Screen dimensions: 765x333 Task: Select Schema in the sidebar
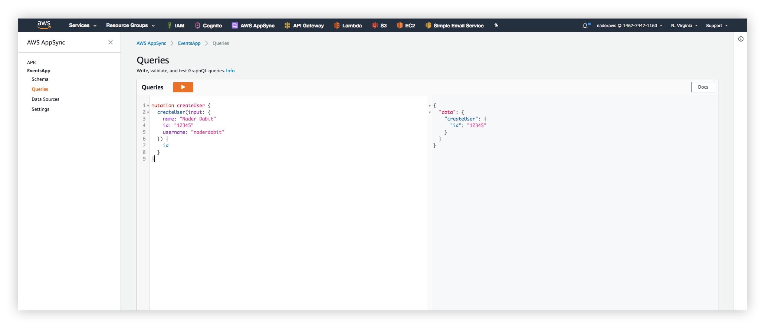tap(40, 79)
